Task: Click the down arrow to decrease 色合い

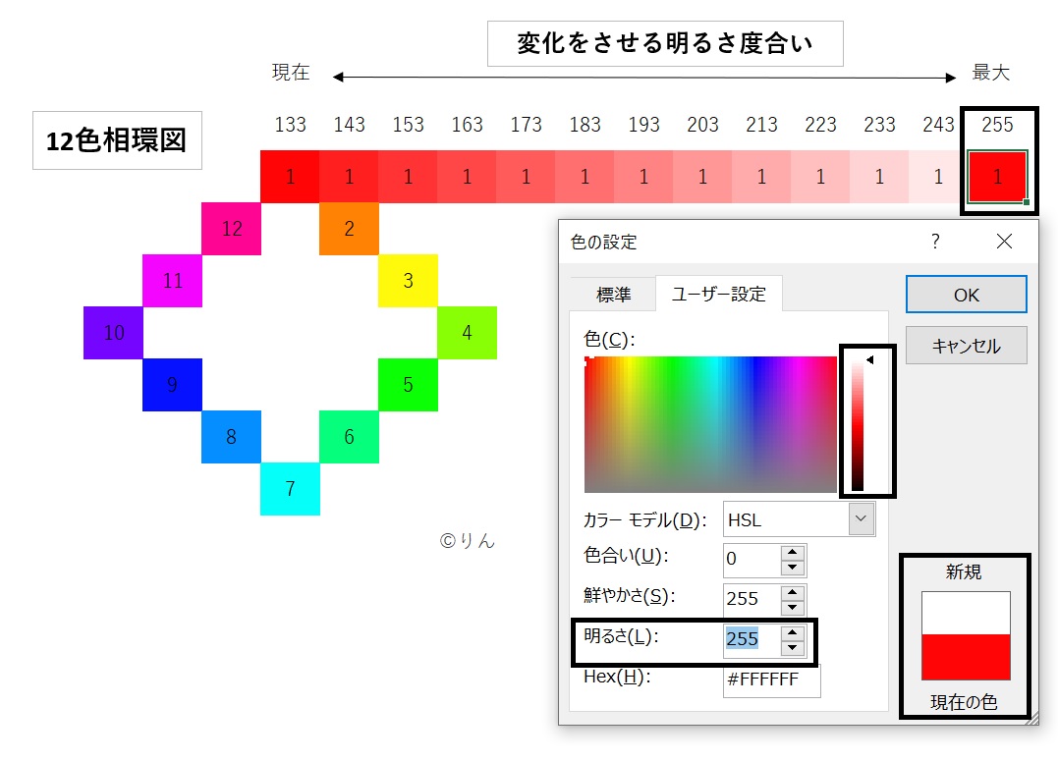Action: tap(793, 567)
